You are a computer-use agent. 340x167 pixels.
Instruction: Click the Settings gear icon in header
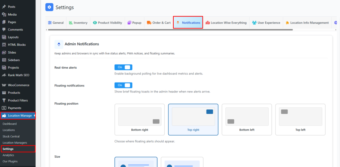[x=49, y=7]
